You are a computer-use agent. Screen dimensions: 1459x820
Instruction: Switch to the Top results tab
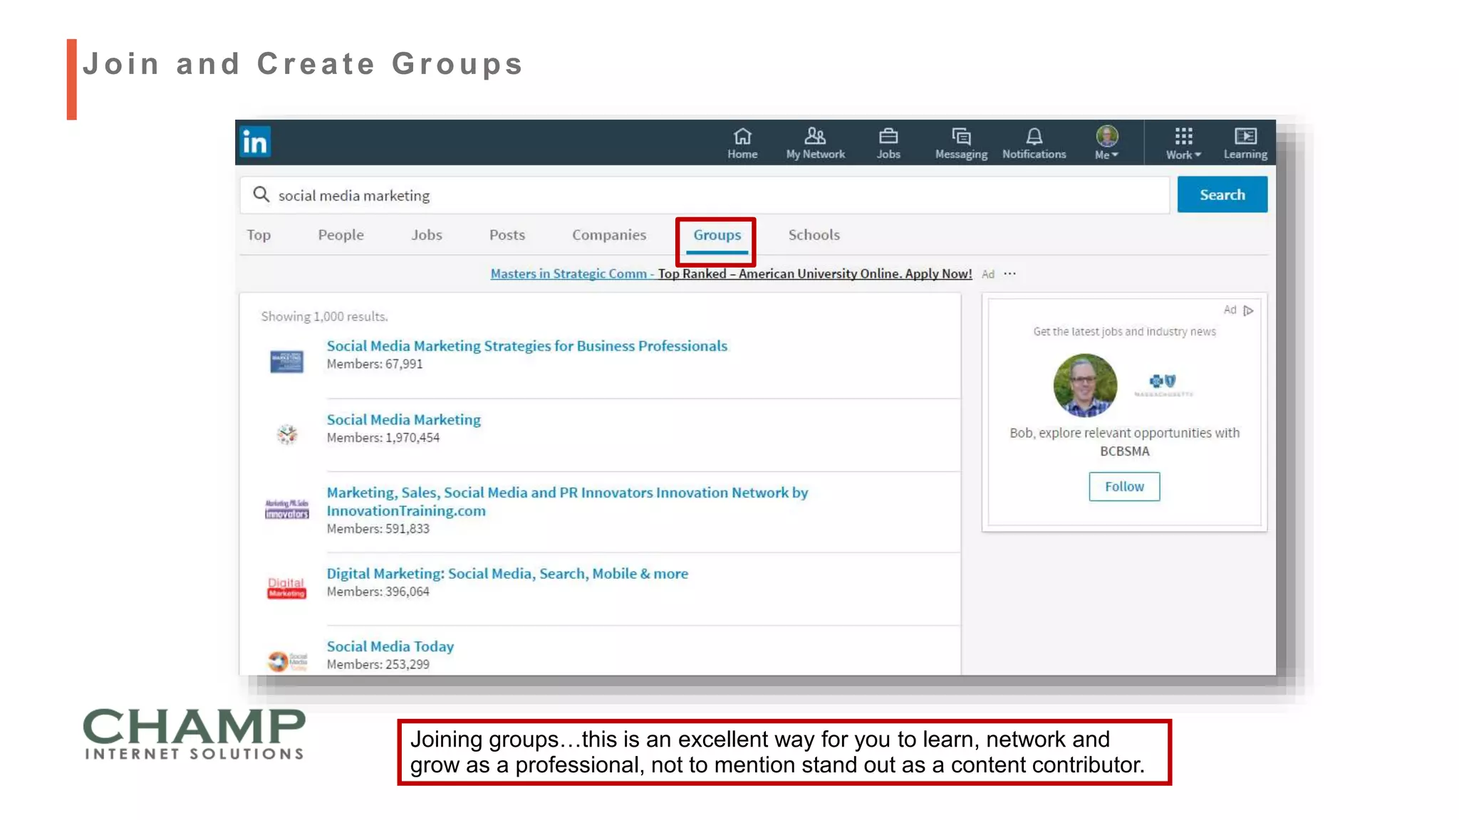coord(259,235)
